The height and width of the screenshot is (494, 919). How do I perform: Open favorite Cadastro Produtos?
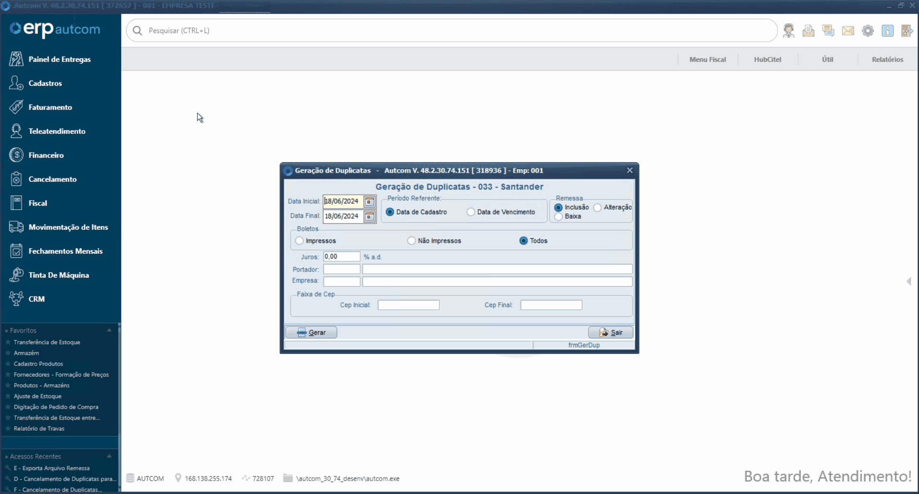pos(38,364)
